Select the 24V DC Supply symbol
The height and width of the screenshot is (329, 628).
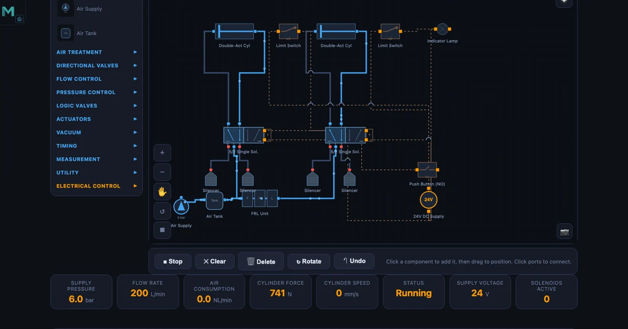[x=429, y=199]
